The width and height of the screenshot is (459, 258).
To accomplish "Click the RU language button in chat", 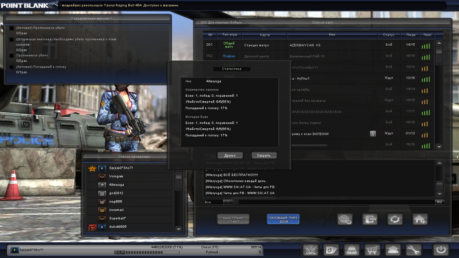I will tap(440, 202).
